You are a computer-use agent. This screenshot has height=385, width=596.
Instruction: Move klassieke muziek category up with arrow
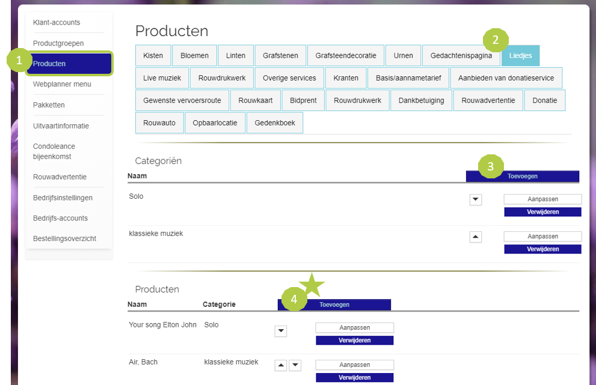click(x=475, y=237)
